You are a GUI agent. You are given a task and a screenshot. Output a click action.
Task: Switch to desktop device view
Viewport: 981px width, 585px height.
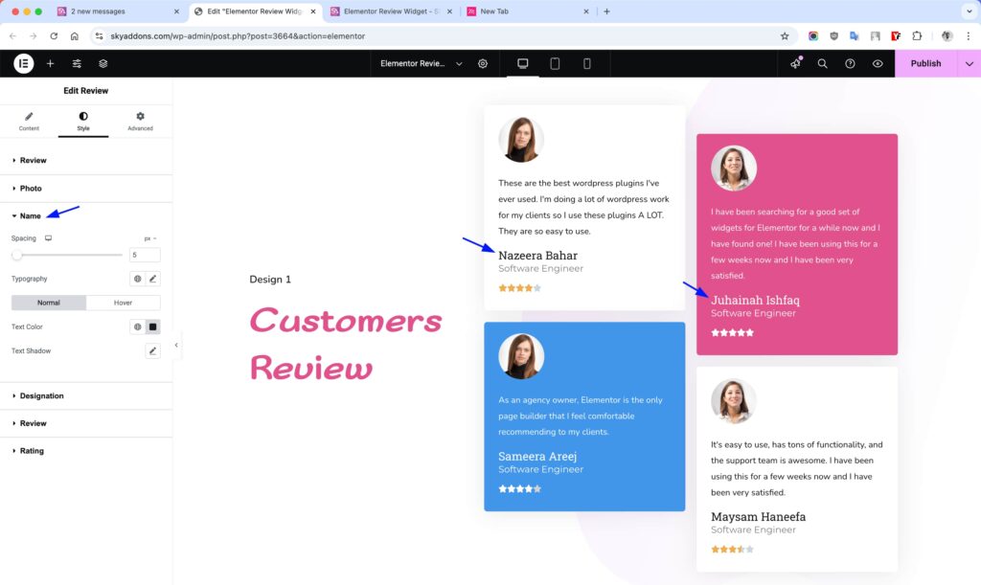point(522,63)
